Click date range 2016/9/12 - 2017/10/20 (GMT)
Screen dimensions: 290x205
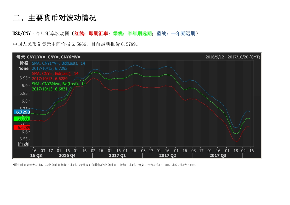coord(233,57)
